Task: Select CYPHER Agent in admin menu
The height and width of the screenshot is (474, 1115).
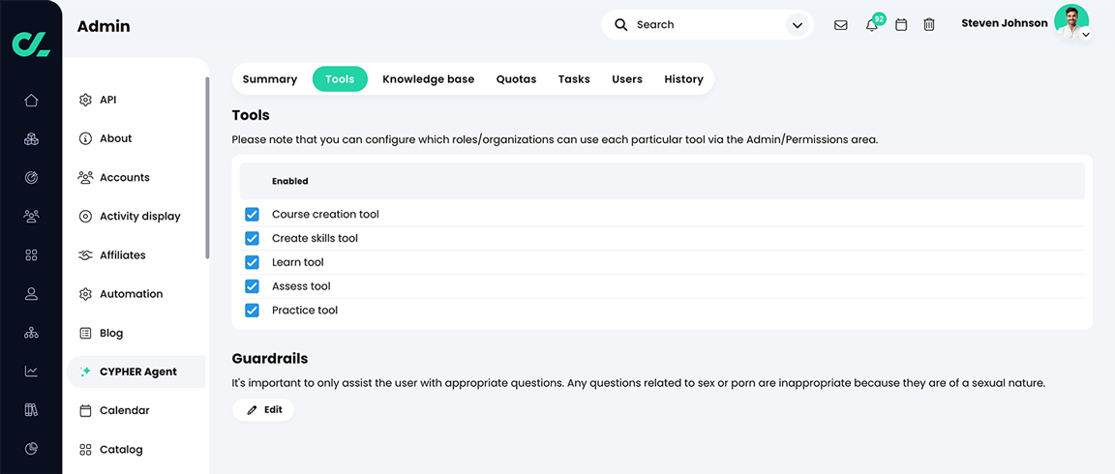Action: tap(136, 371)
